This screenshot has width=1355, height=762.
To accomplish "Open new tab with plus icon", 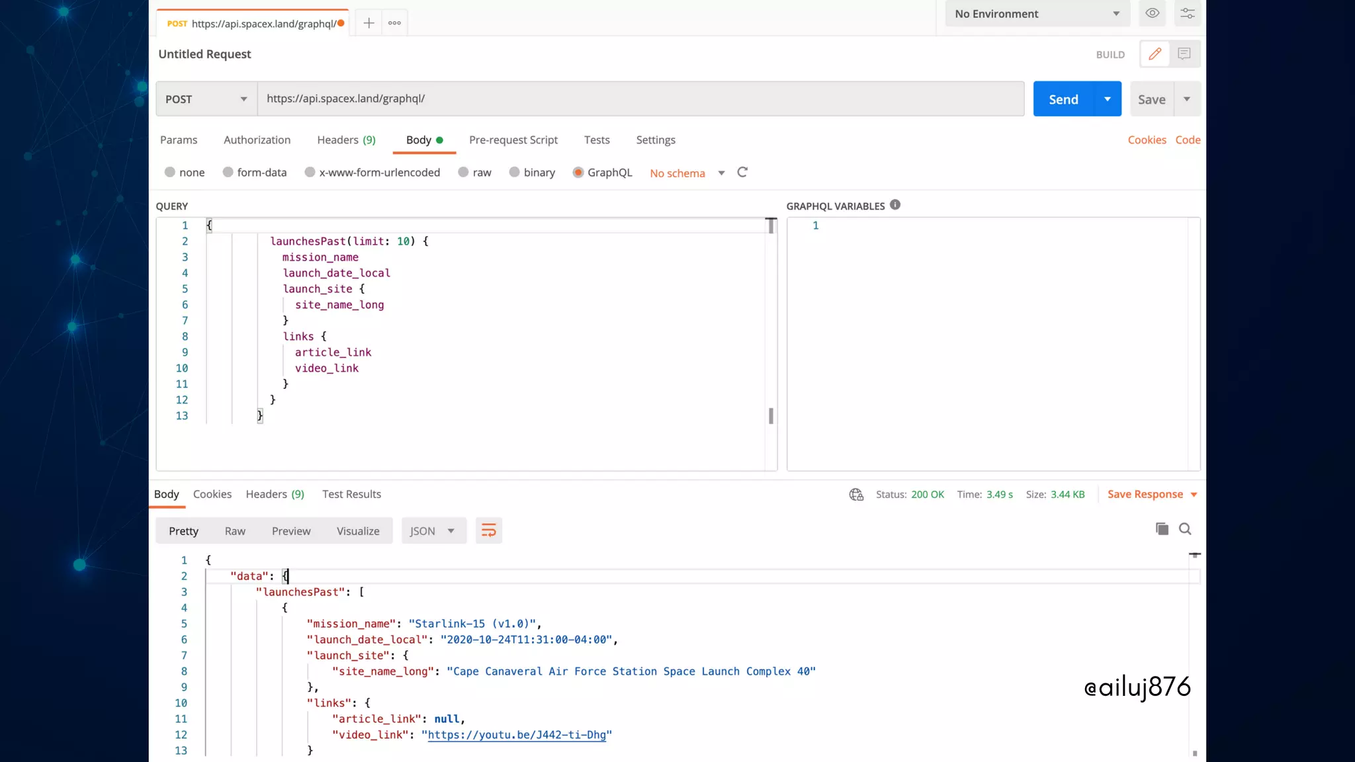I will 369,23.
